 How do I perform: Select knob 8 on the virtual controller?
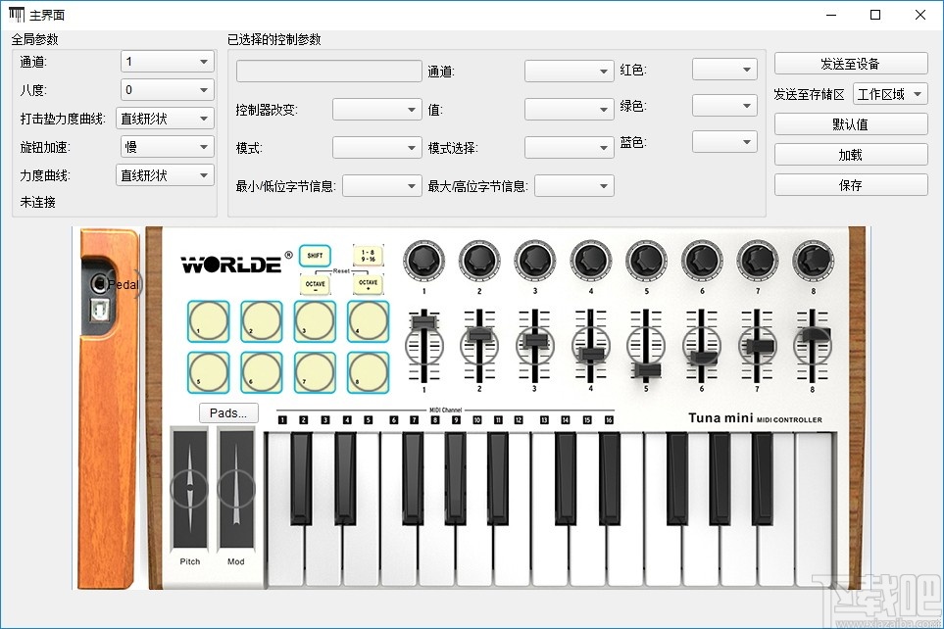[x=812, y=260]
